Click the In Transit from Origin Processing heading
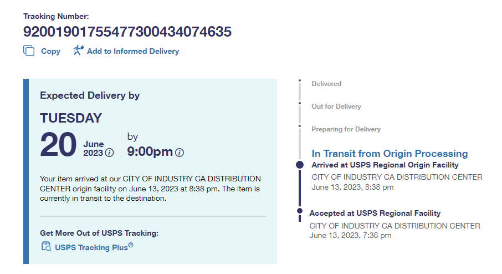The width and height of the screenshot is (502, 274). click(390, 154)
